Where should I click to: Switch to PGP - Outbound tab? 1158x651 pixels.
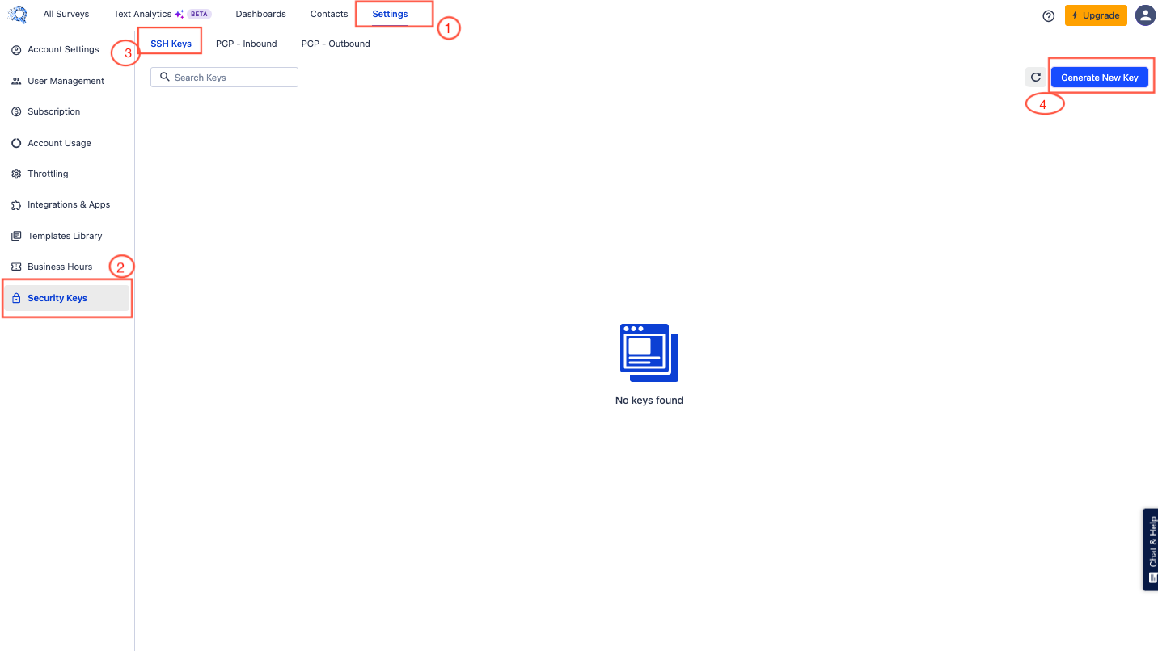point(336,44)
